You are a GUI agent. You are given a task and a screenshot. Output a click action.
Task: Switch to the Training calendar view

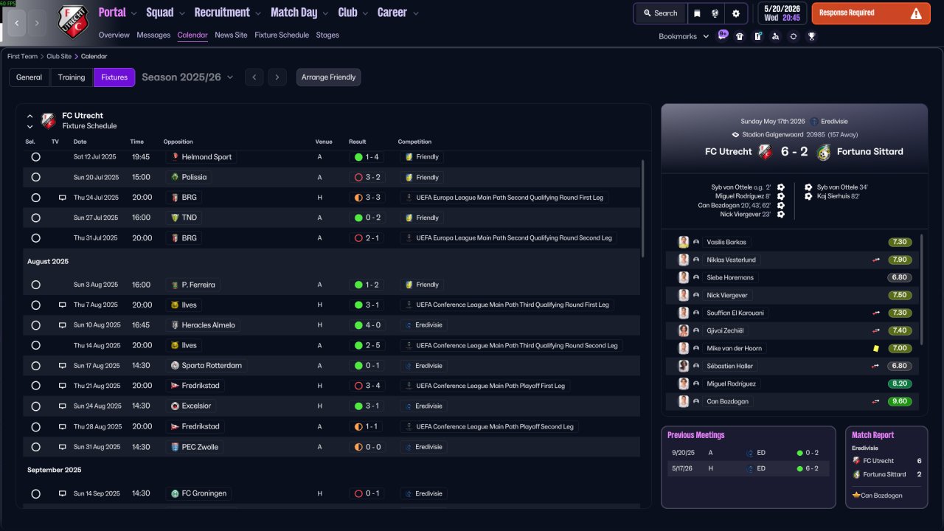72,77
